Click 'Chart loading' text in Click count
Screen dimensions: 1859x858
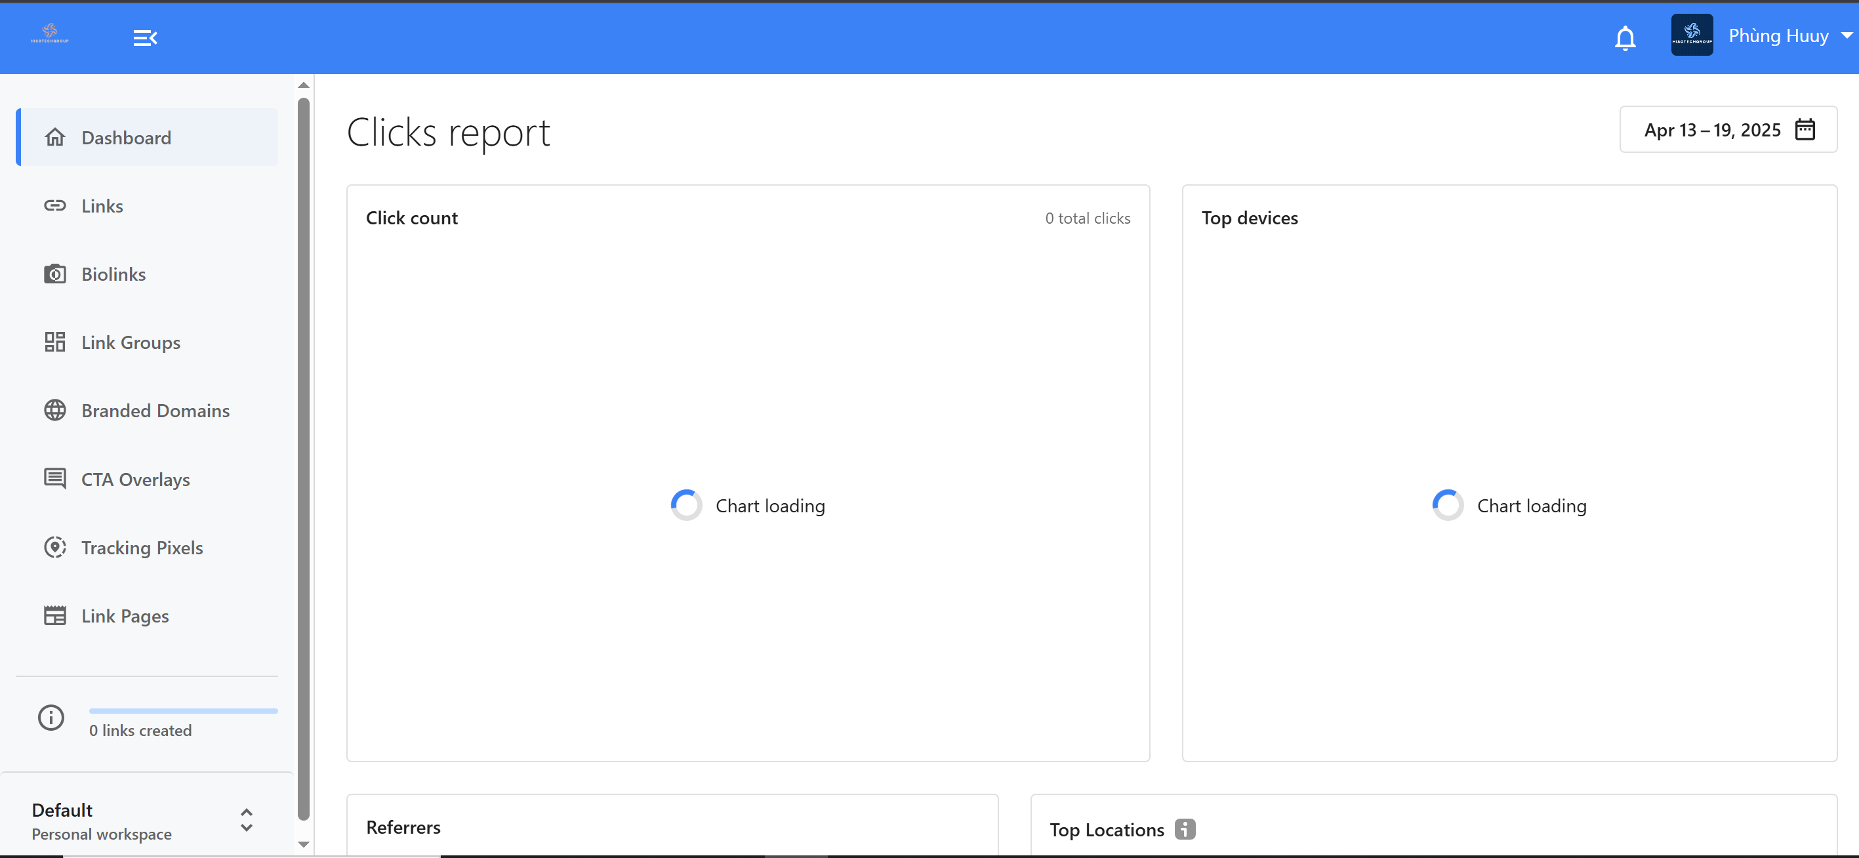point(770,506)
